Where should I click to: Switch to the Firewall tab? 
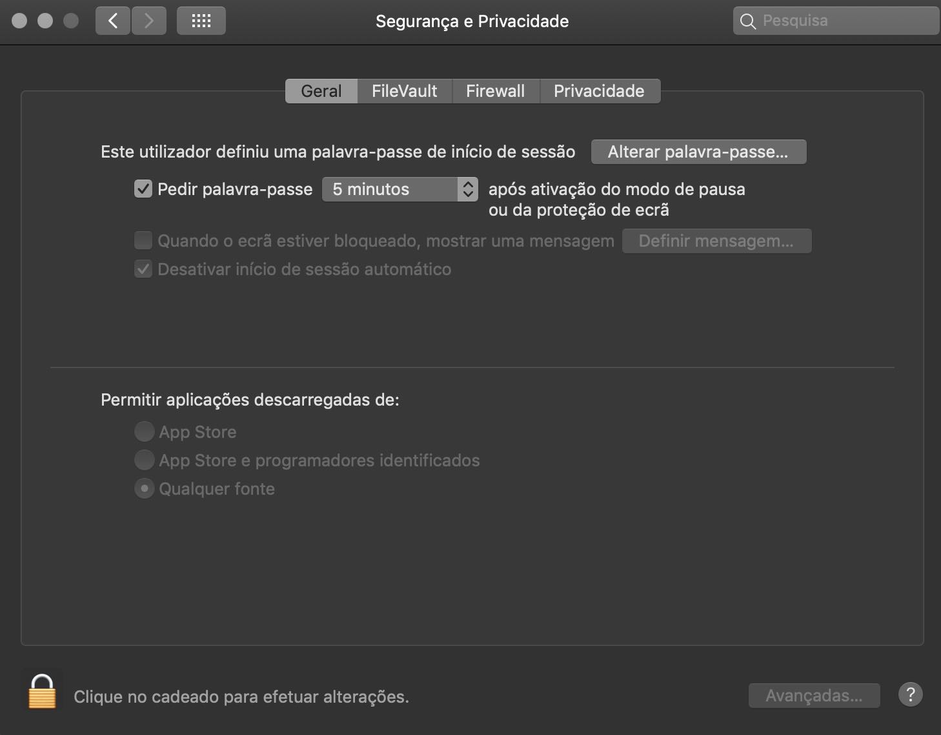coord(495,90)
